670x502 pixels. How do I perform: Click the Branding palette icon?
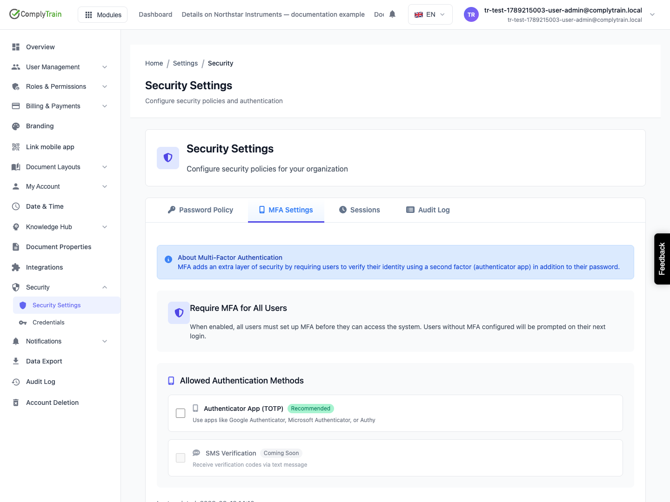point(16,126)
